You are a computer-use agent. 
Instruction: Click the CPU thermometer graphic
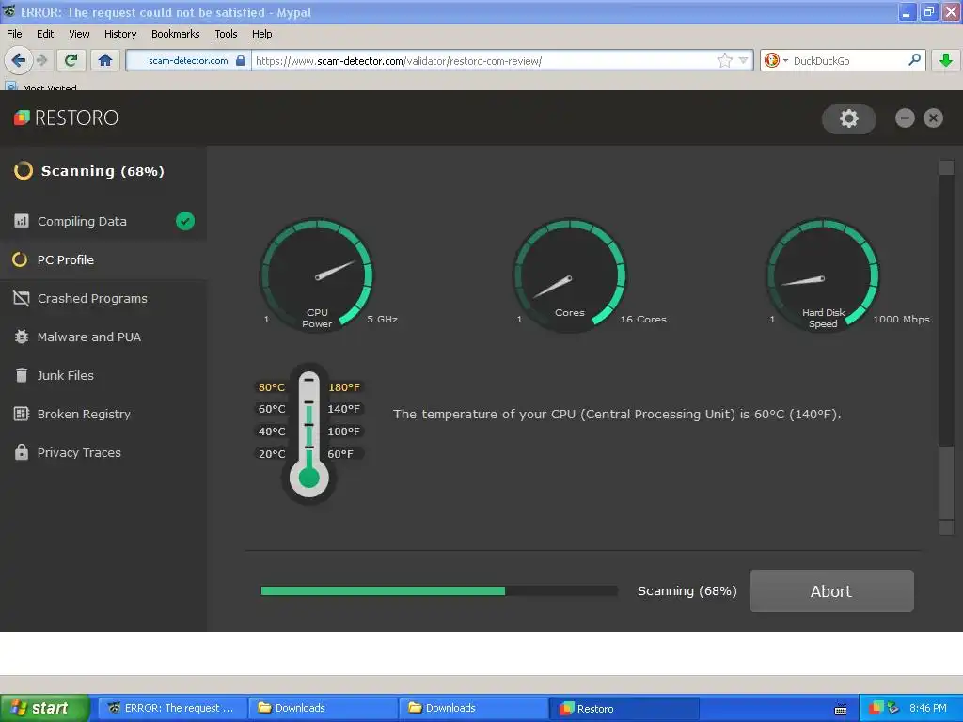[x=308, y=434]
